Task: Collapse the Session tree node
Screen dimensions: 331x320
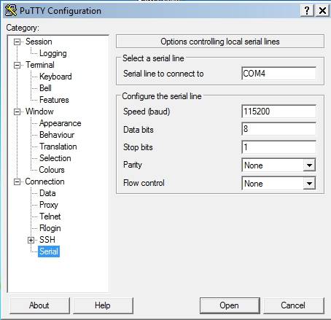Action: point(17,42)
